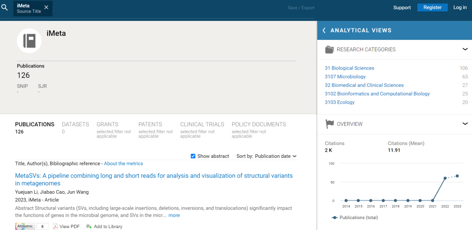
Task: Click the Overview flag icon
Action: tap(330, 124)
